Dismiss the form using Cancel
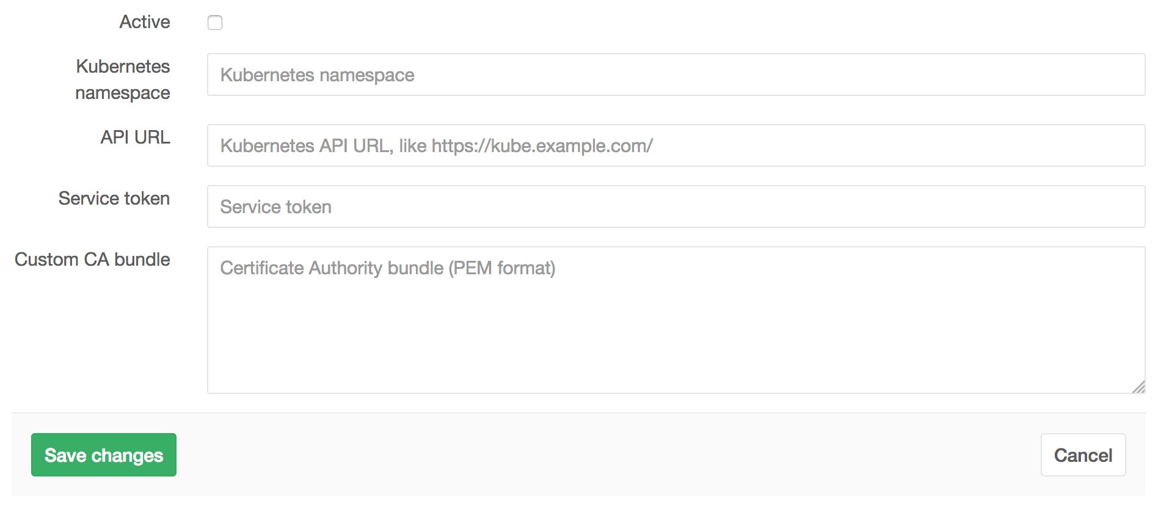 point(1083,454)
